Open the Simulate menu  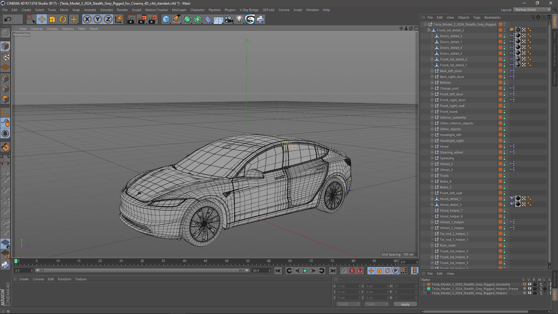point(107,10)
